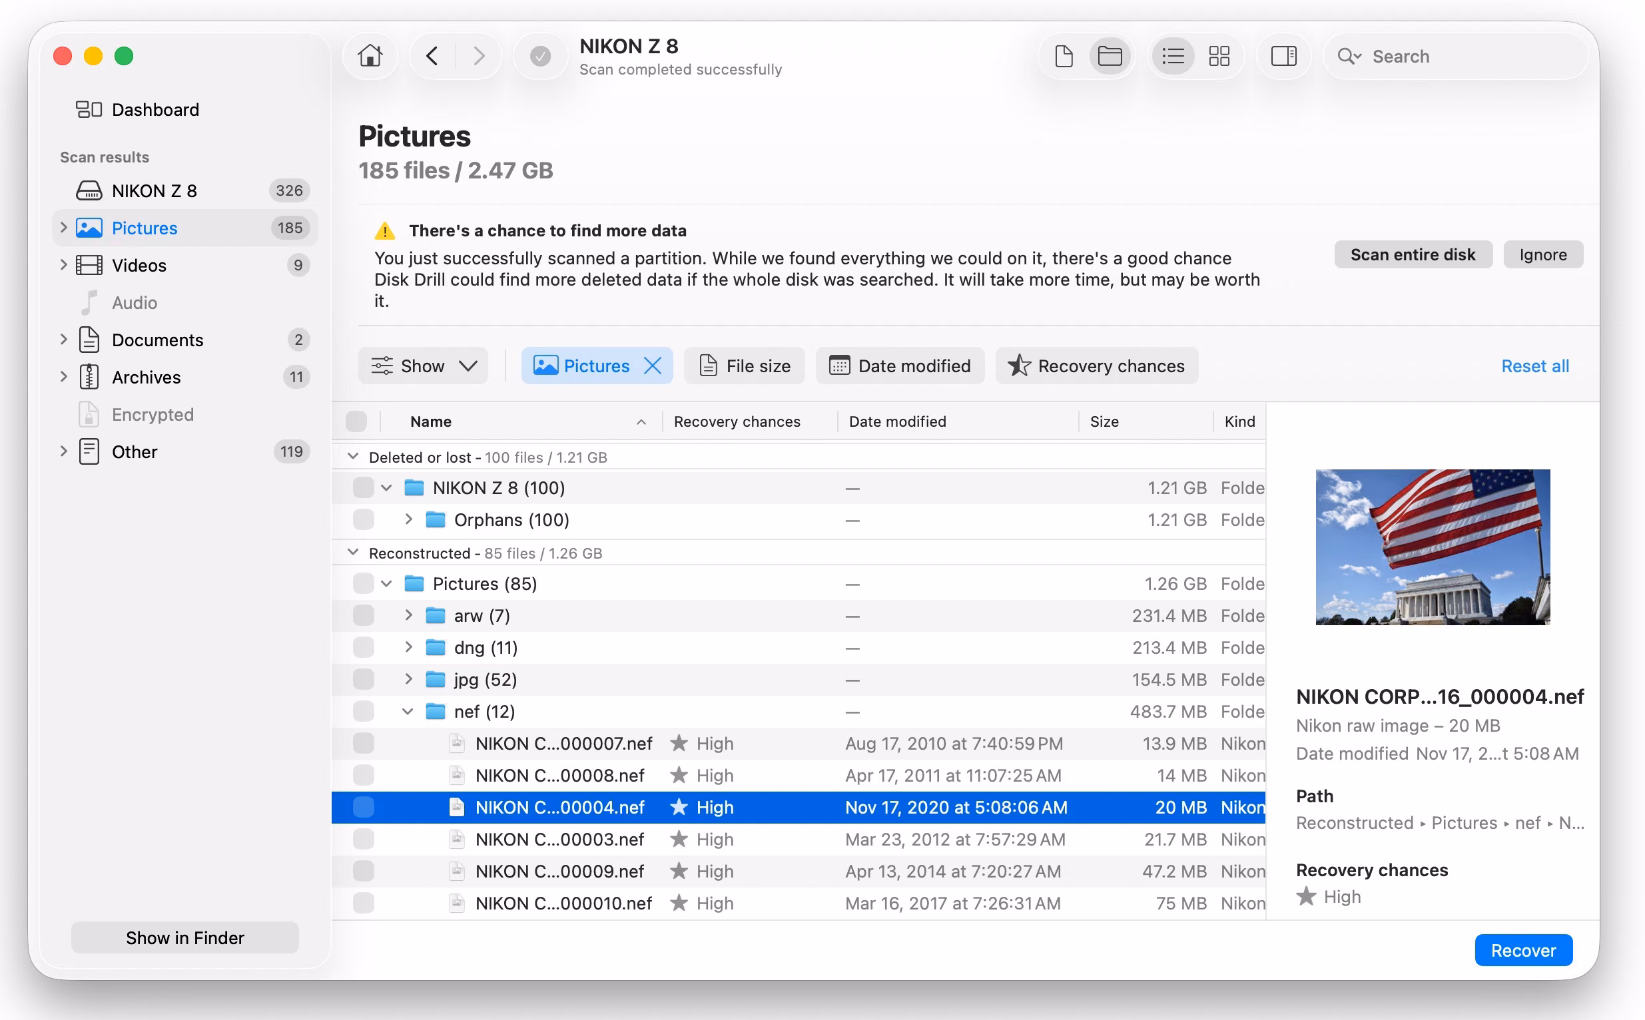
Task: Click the search magnifier icon
Action: [1349, 56]
